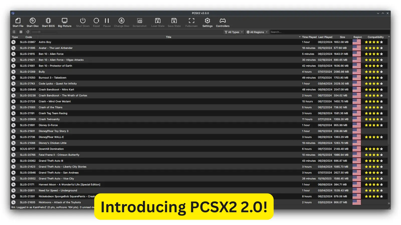Image resolution: width=401 pixels, height=225 pixels.
Task: Toggle the Pause button
Action: (x=107, y=22)
